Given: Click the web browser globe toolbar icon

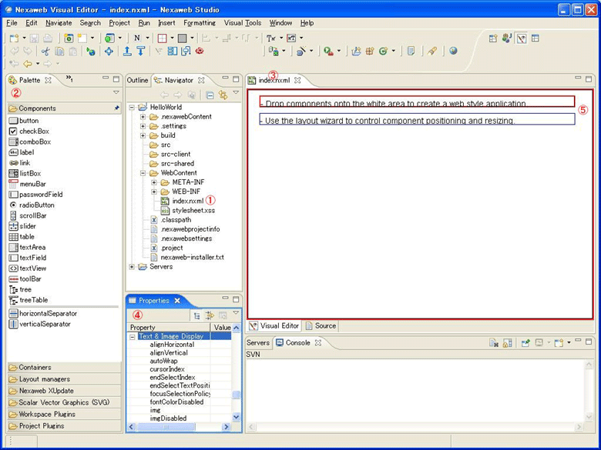Looking at the screenshot, I should (453, 51).
